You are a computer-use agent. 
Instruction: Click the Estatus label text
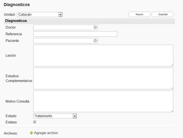click(11, 122)
